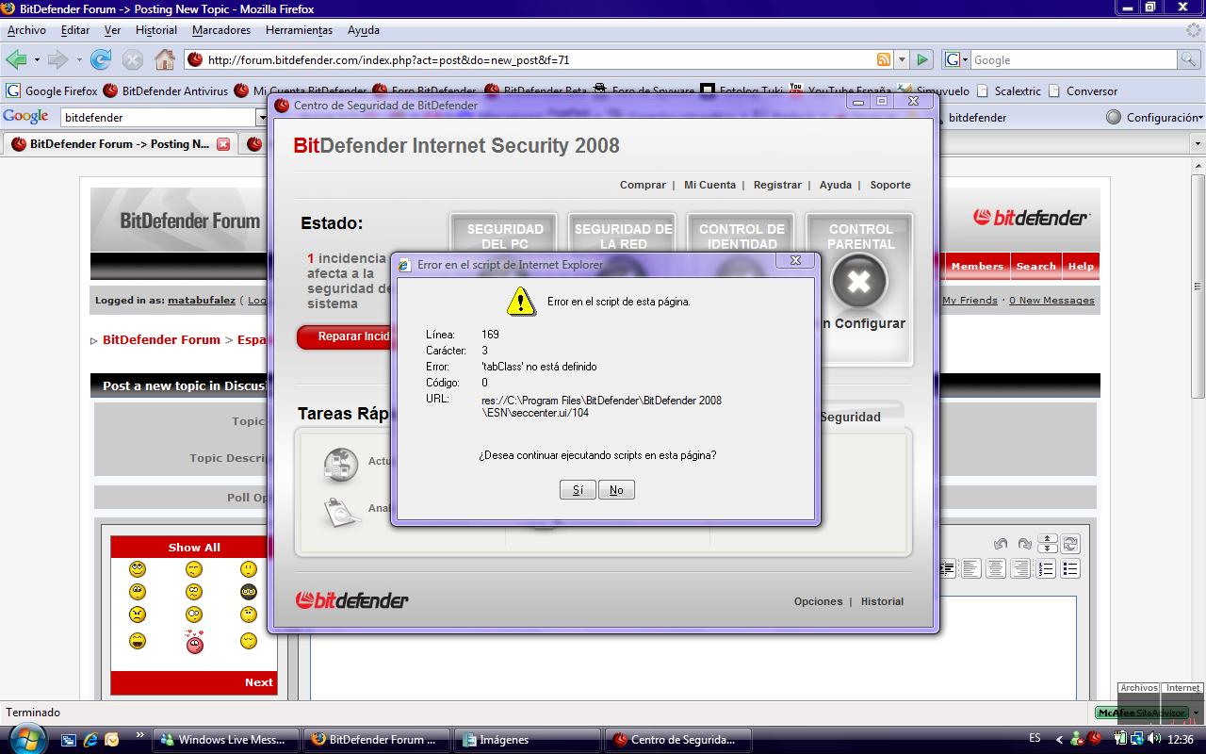Open Mi Cuenta link in BitDefender window
The image size is (1206, 754).
click(709, 185)
